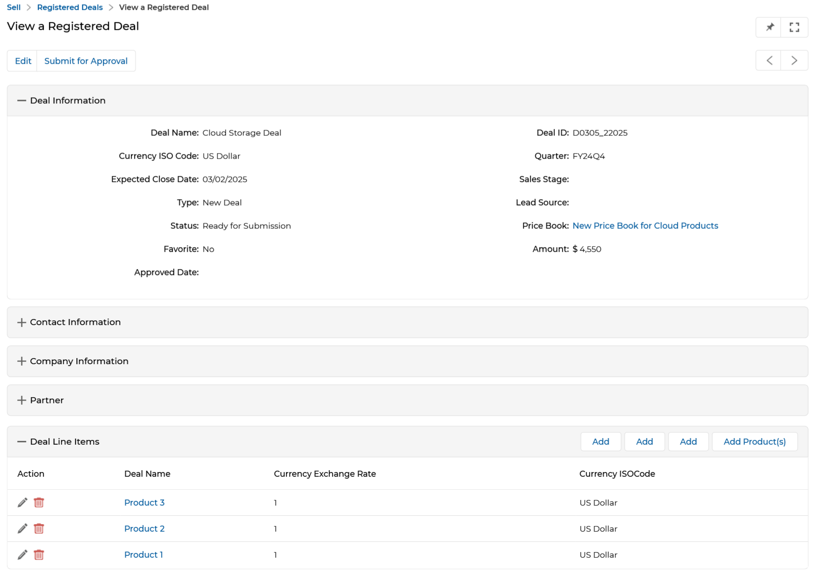Expand the Partner section
Viewport: 813px width, 574px height.
[21, 400]
